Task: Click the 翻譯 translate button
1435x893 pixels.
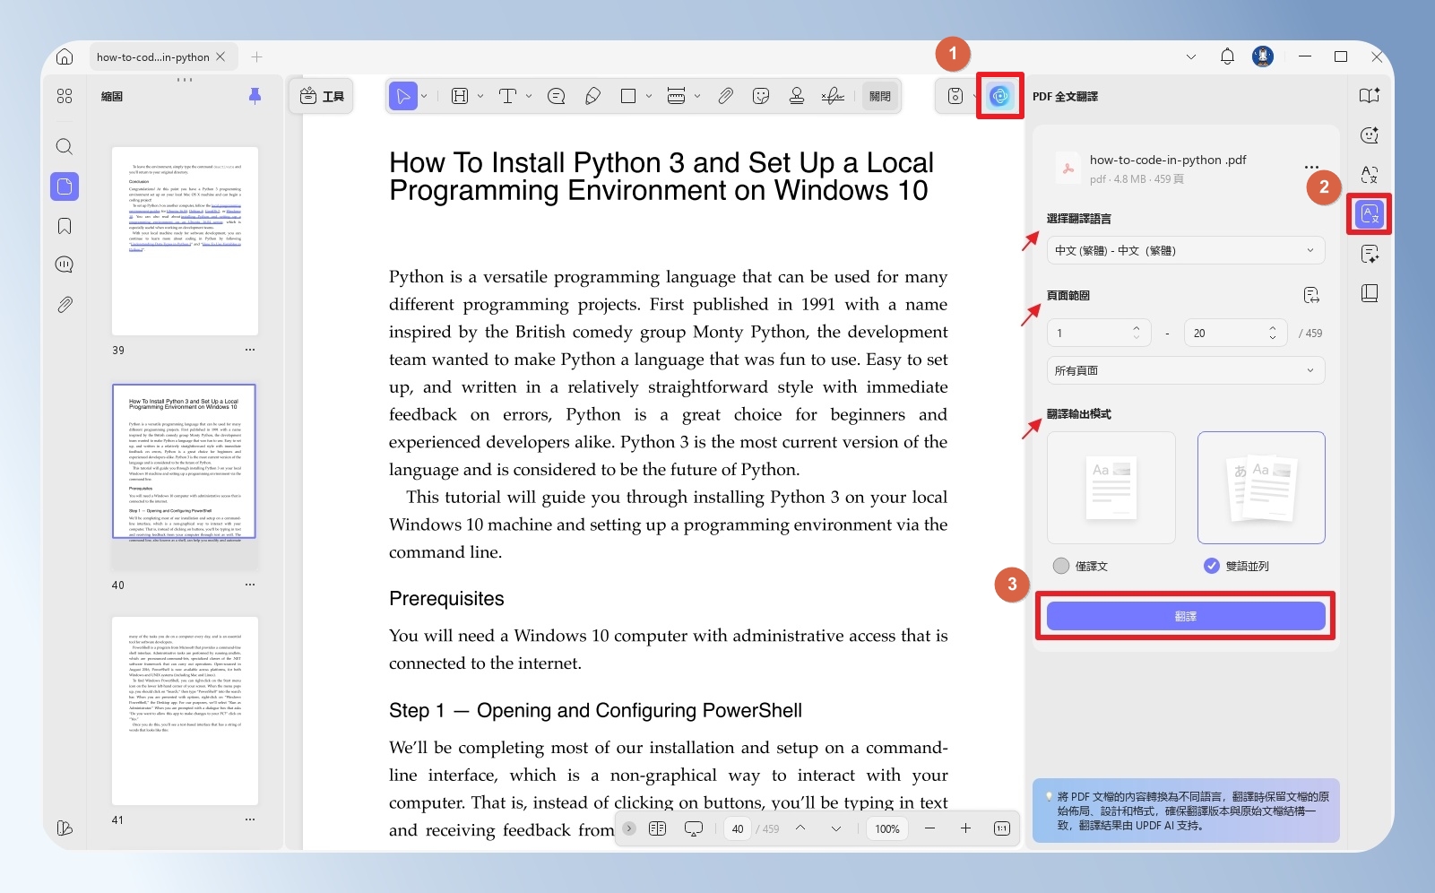Action: click(x=1185, y=616)
